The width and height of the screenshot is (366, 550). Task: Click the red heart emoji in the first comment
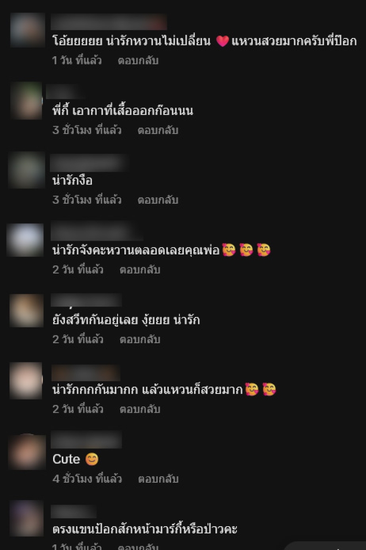(x=222, y=42)
